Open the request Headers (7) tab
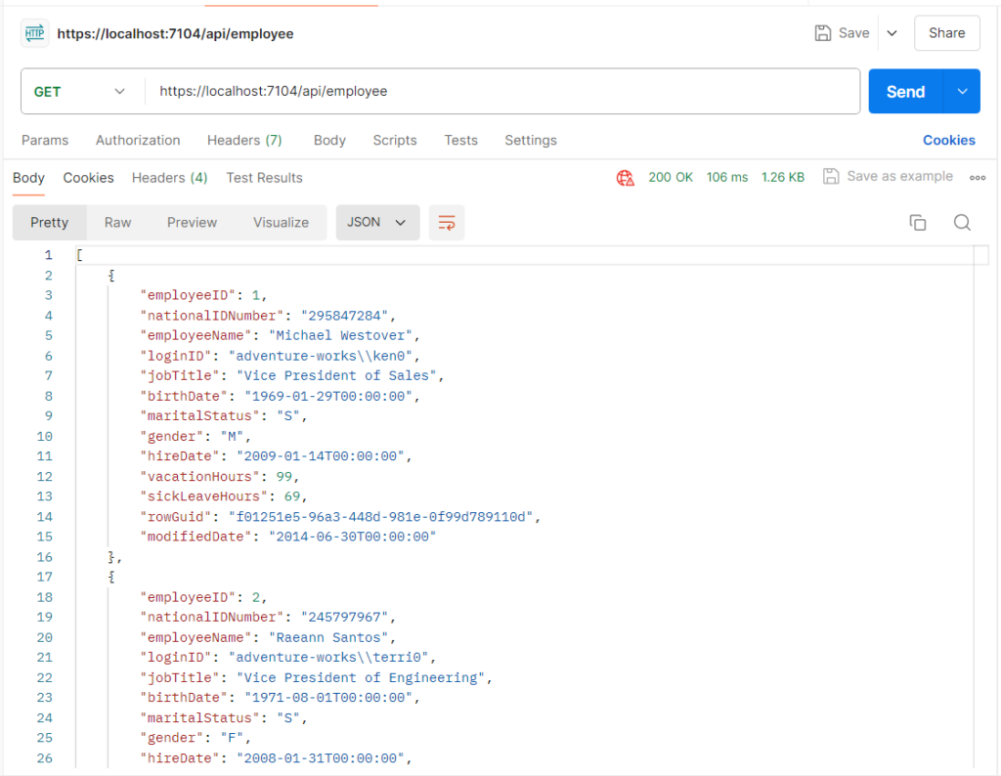The width and height of the screenshot is (1001, 776). [x=244, y=140]
